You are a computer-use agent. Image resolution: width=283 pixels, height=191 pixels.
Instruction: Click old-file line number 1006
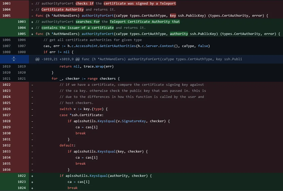tap(7, 40)
